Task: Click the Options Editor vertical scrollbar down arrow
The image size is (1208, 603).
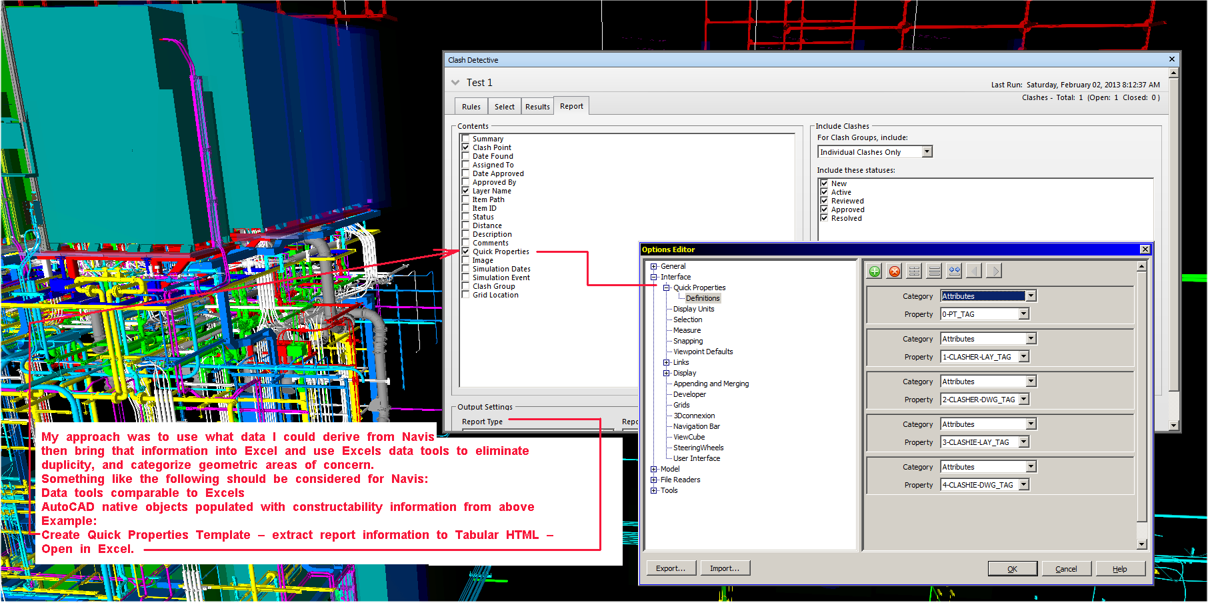Action: click(x=1141, y=544)
